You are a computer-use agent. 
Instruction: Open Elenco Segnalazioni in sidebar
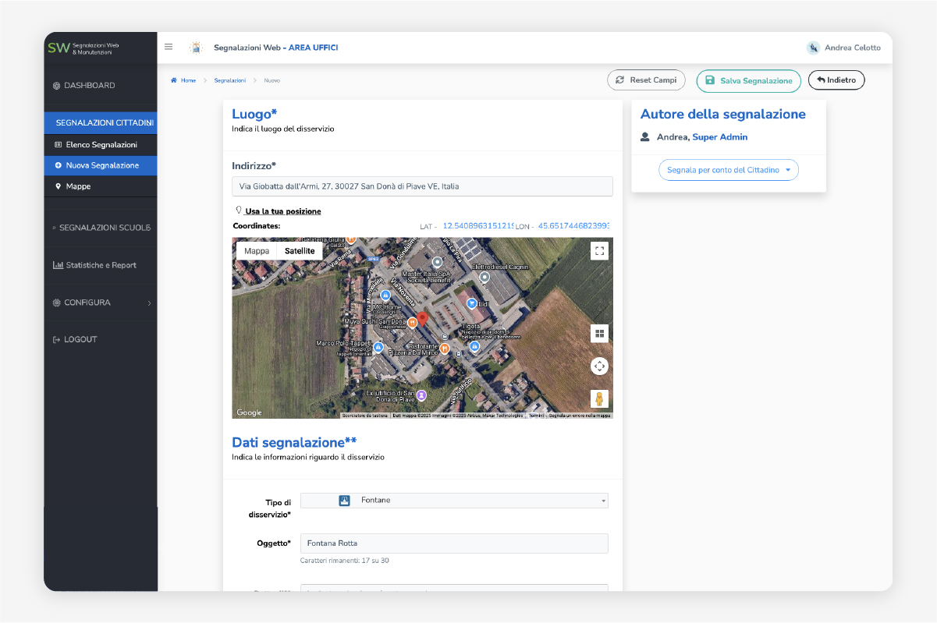[101, 145]
